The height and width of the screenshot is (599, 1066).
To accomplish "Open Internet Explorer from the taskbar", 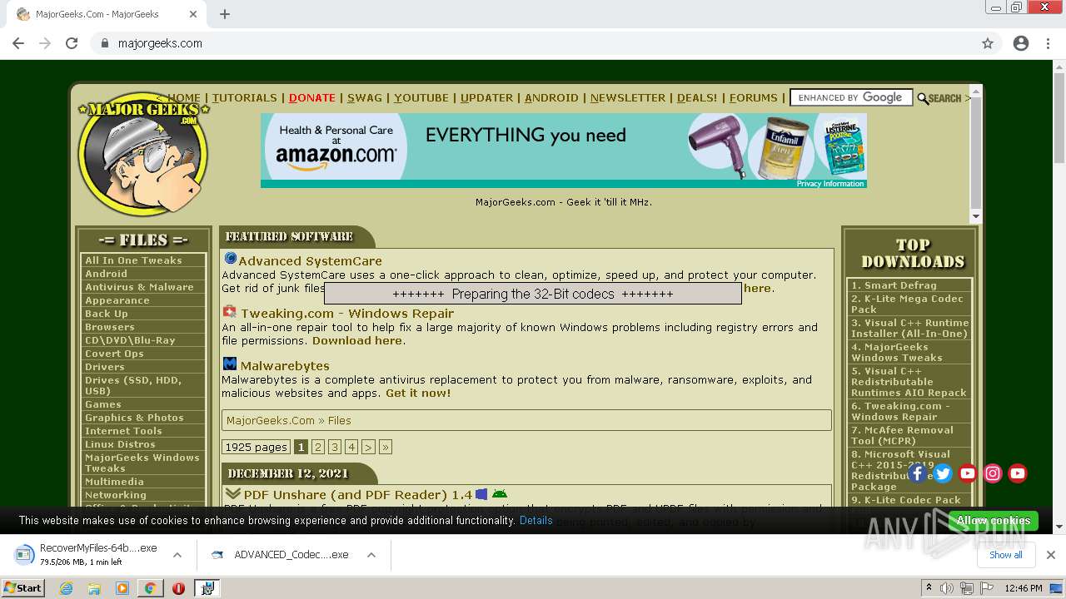I will pyautogui.click(x=67, y=588).
